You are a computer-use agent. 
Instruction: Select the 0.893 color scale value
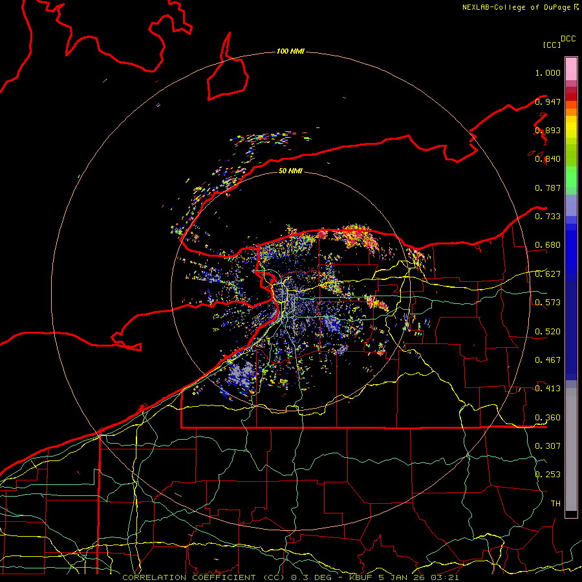point(548,130)
